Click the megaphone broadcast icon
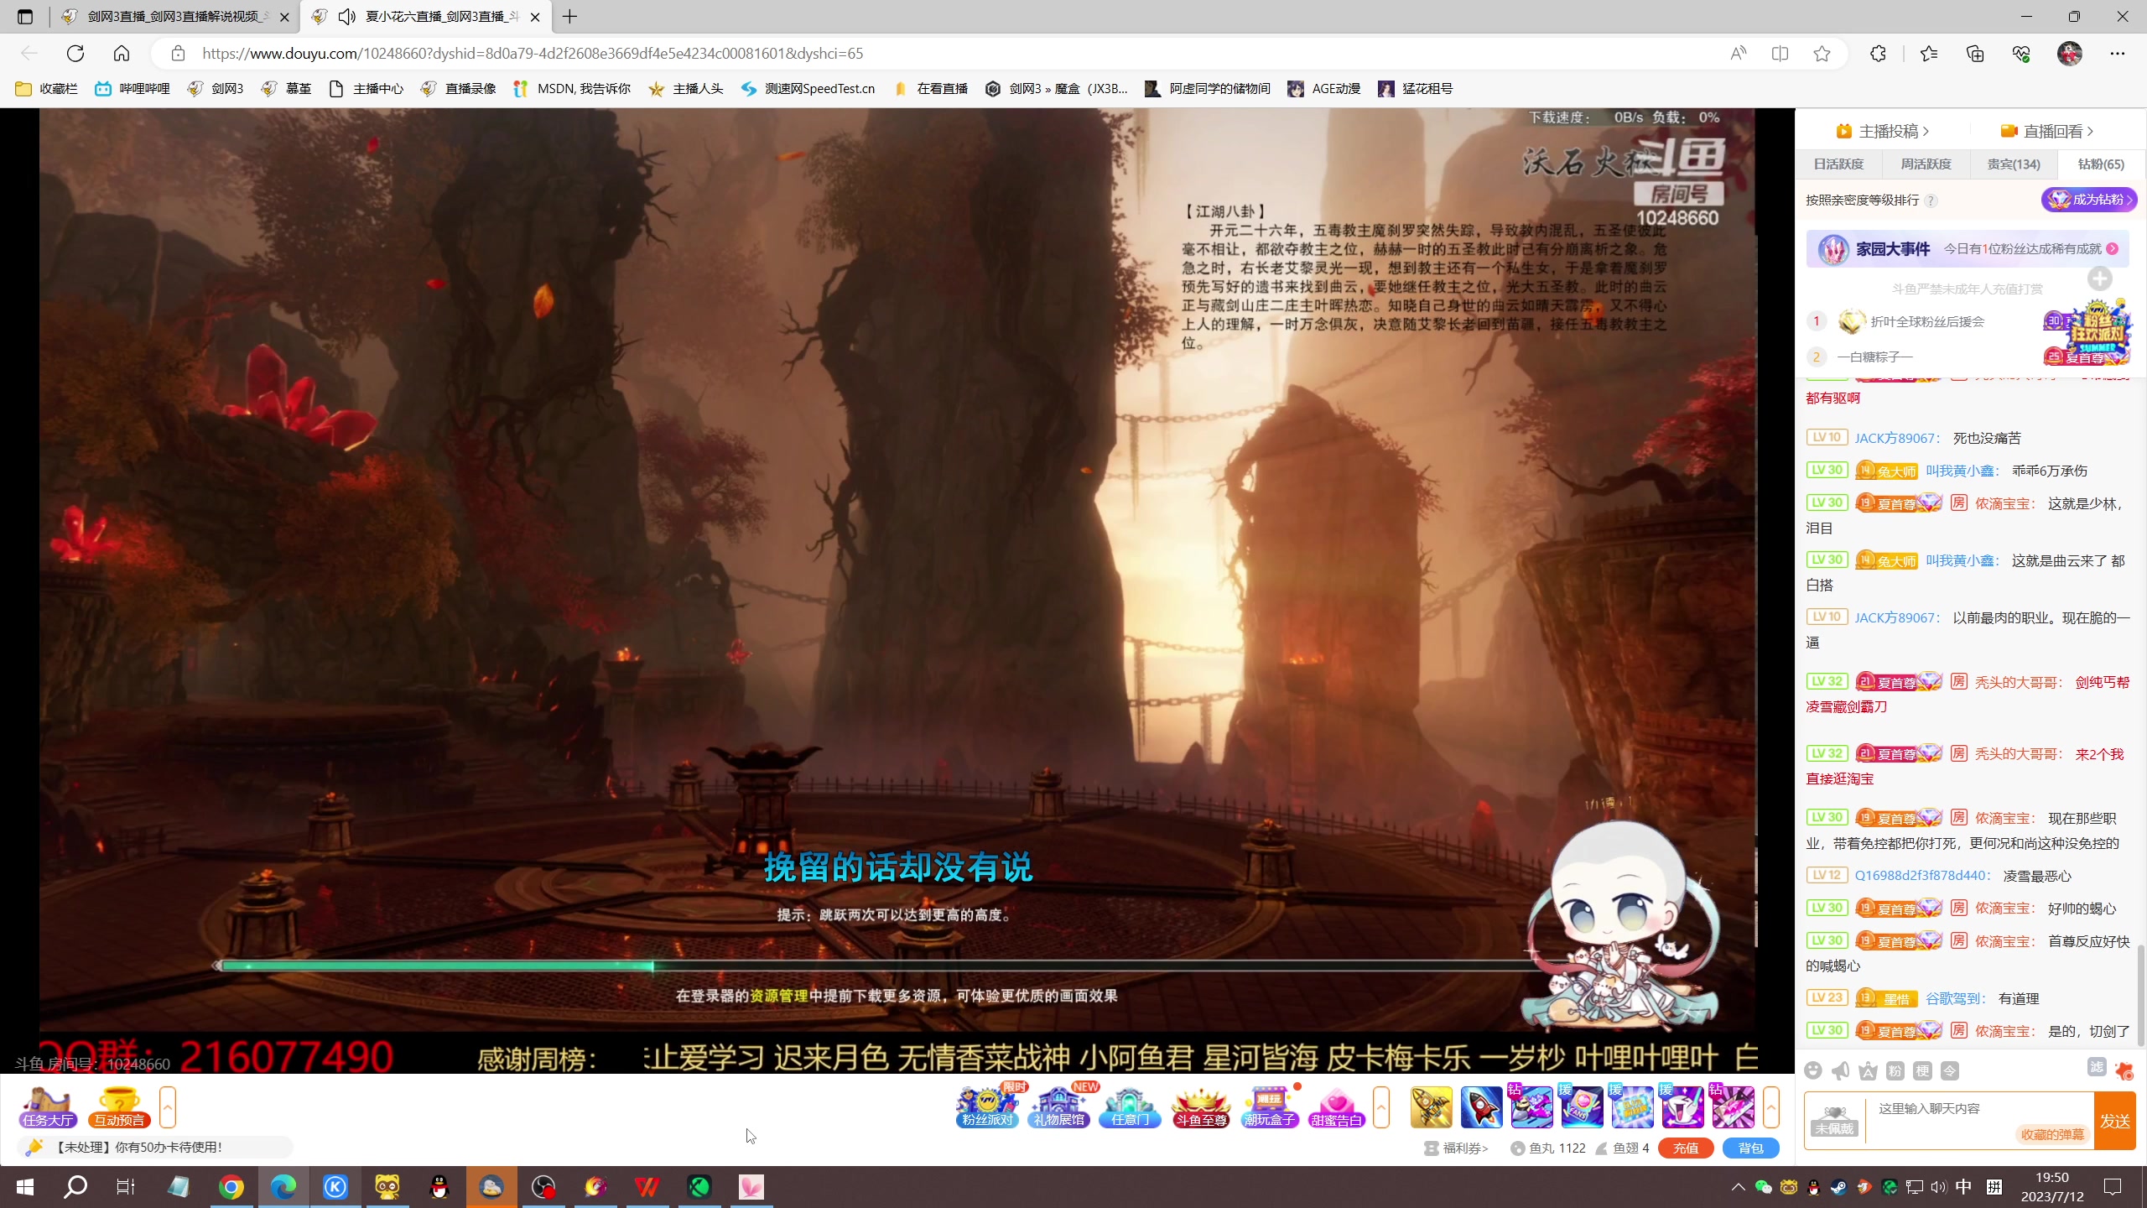Image resolution: width=2147 pixels, height=1208 pixels. tap(1841, 1070)
